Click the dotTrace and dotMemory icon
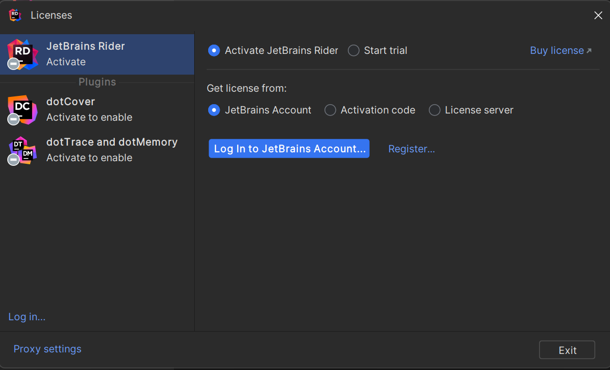Screen dimensions: 610x370 click(x=22, y=151)
